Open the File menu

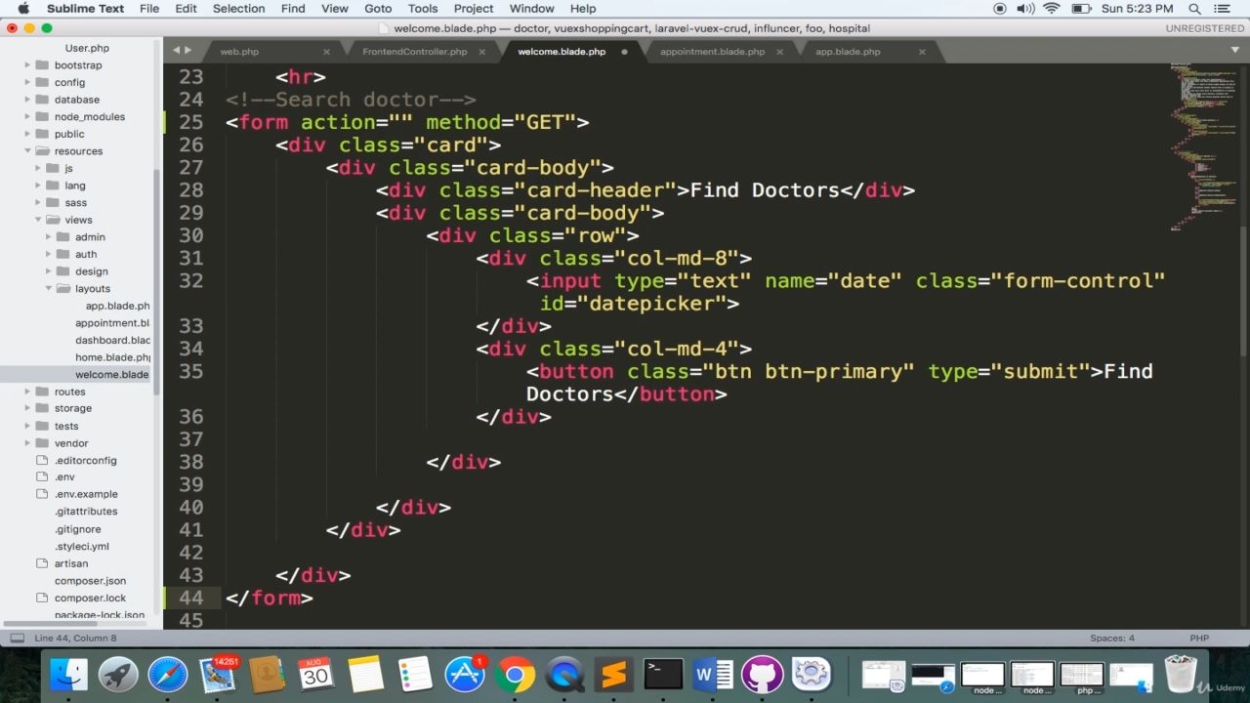[149, 9]
